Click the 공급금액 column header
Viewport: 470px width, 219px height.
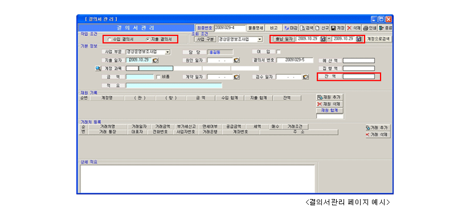click(234, 127)
